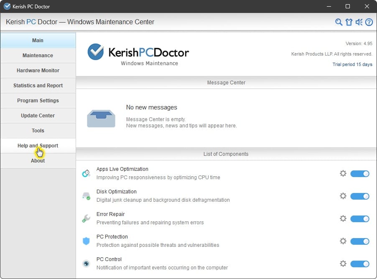Click the Error Repair title
Screen dimensions: 377x279
[110, 214]
